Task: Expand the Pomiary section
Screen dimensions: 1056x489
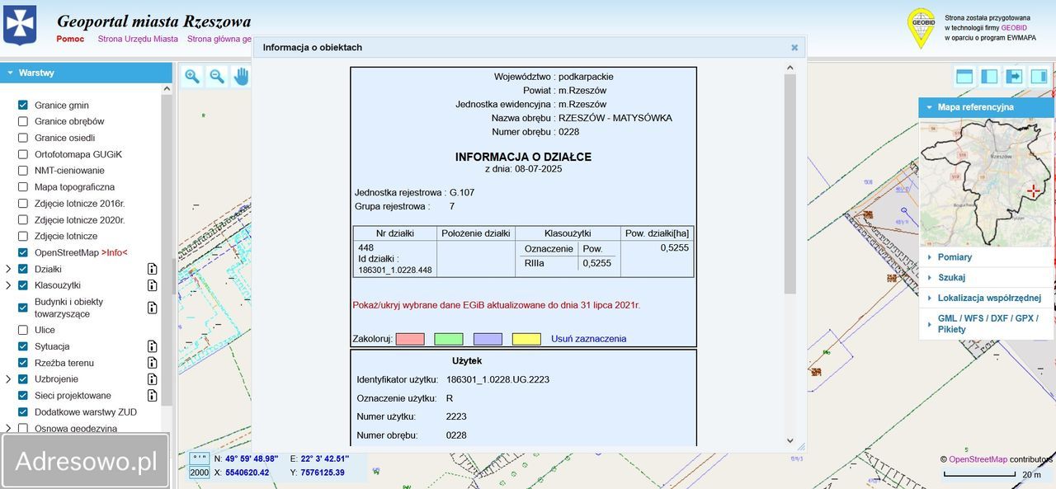Action: tap(986, 257)
